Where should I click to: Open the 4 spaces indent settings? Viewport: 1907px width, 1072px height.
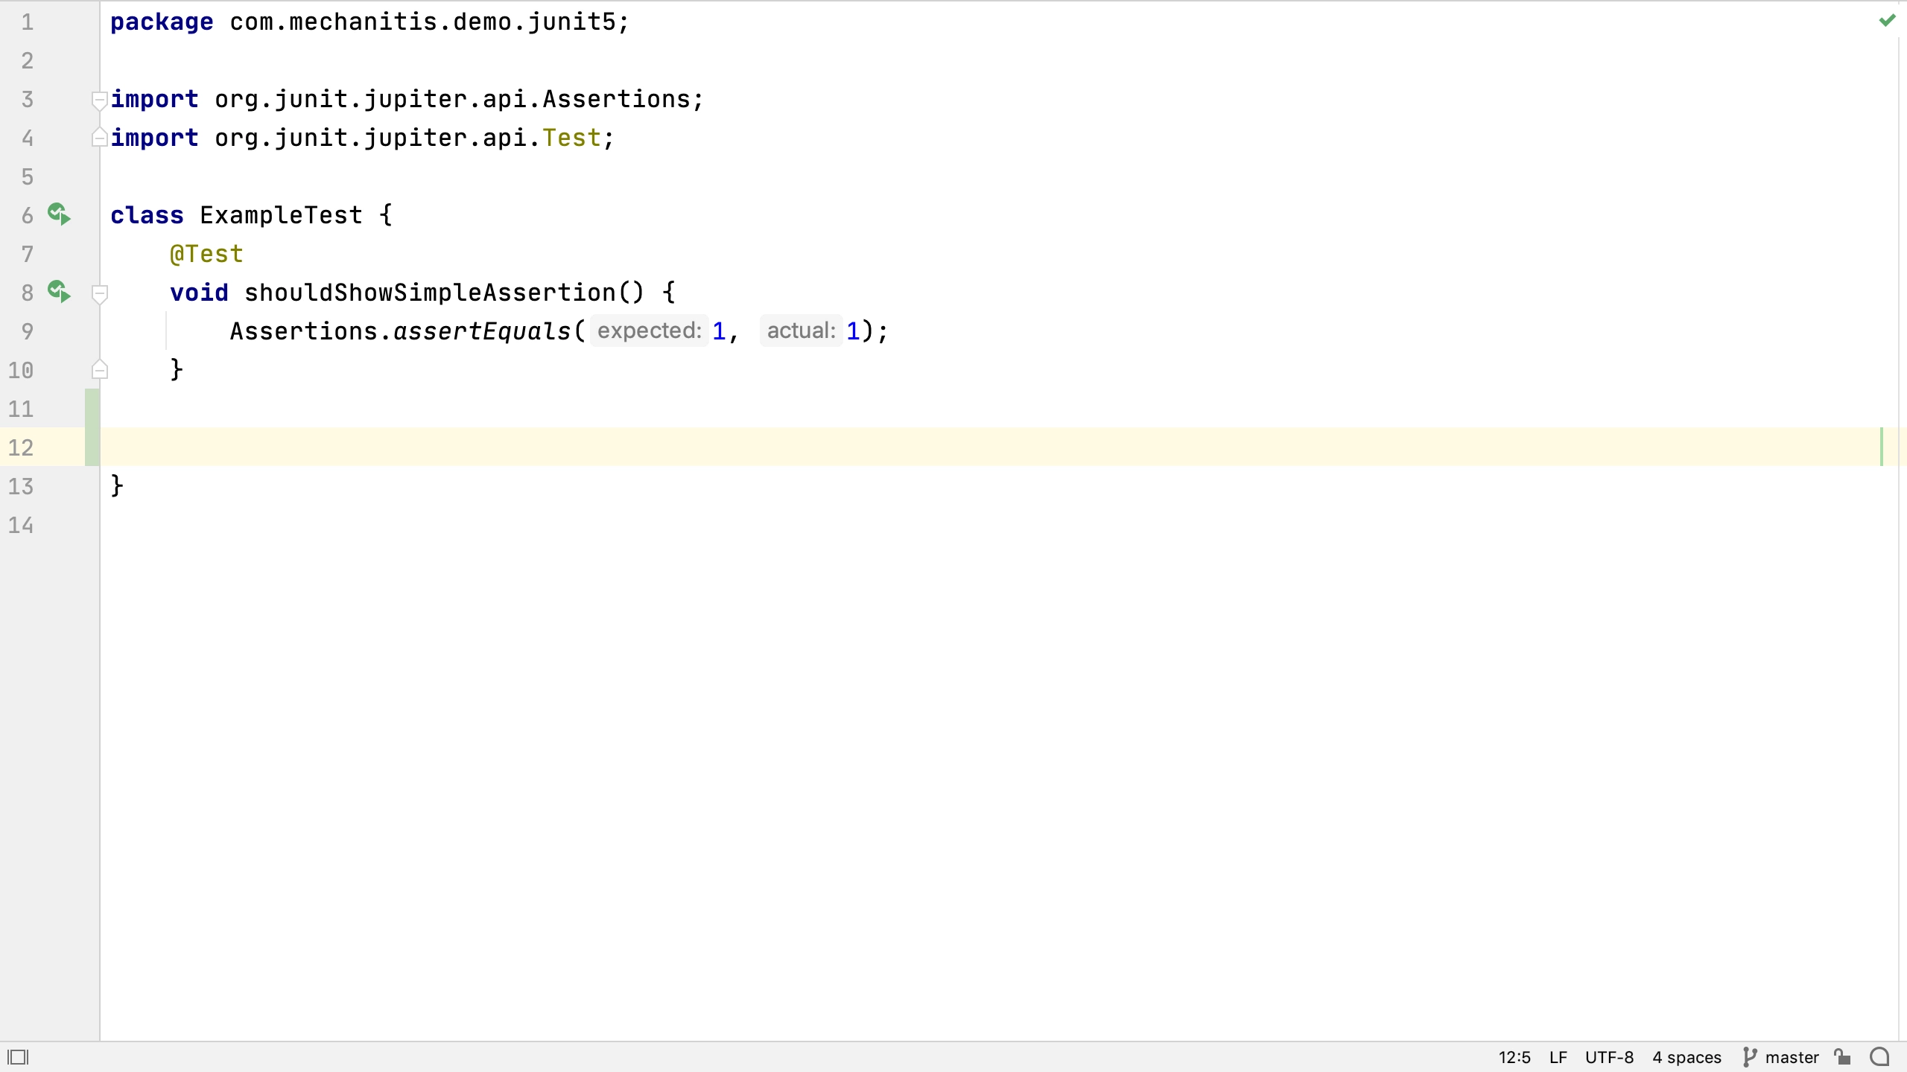click(x=1687, y=1057)
